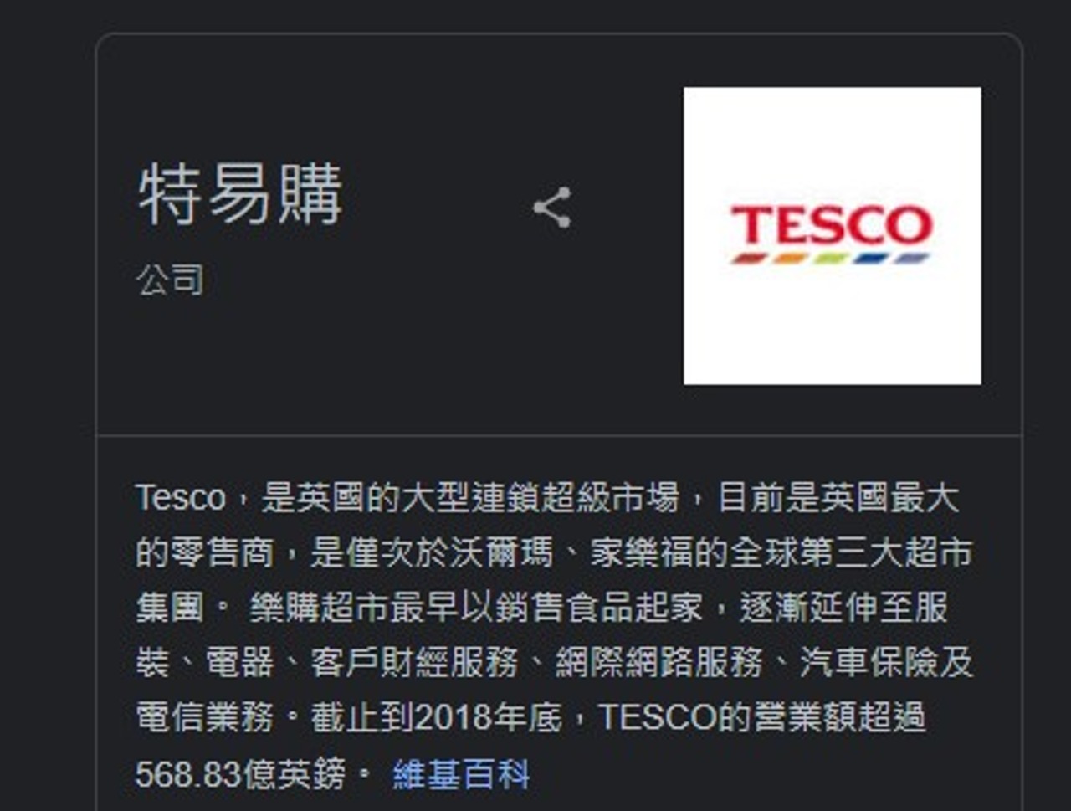Click 沃爾瑪 in the description text
The image size is (1071, 811).
coord(501,553)
